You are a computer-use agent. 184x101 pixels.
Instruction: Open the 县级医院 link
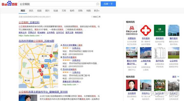point(159,38)
